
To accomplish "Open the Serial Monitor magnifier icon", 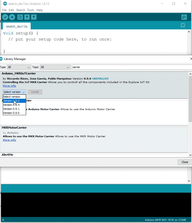I will [184, 17].
